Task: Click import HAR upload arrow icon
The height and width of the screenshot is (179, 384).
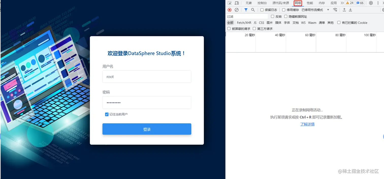Action: click(x=344, y=10)
